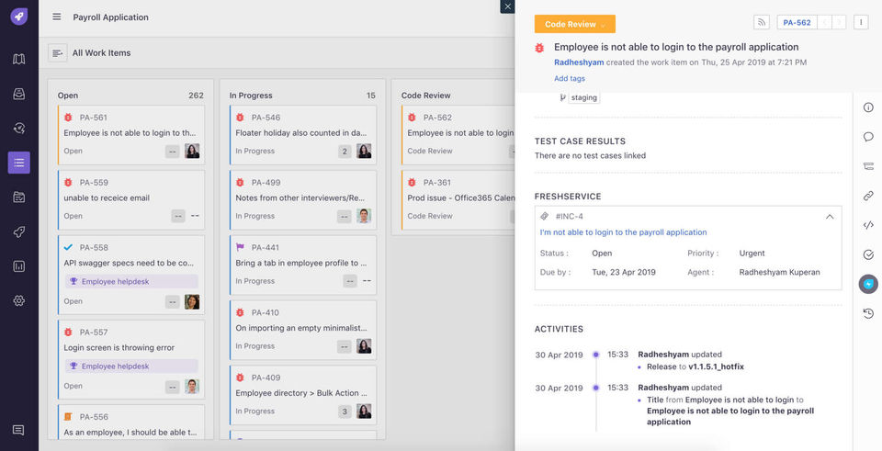Open the sub-items card icon in right rail
Screen dimensions: 882x451
[x=868, y=166]
